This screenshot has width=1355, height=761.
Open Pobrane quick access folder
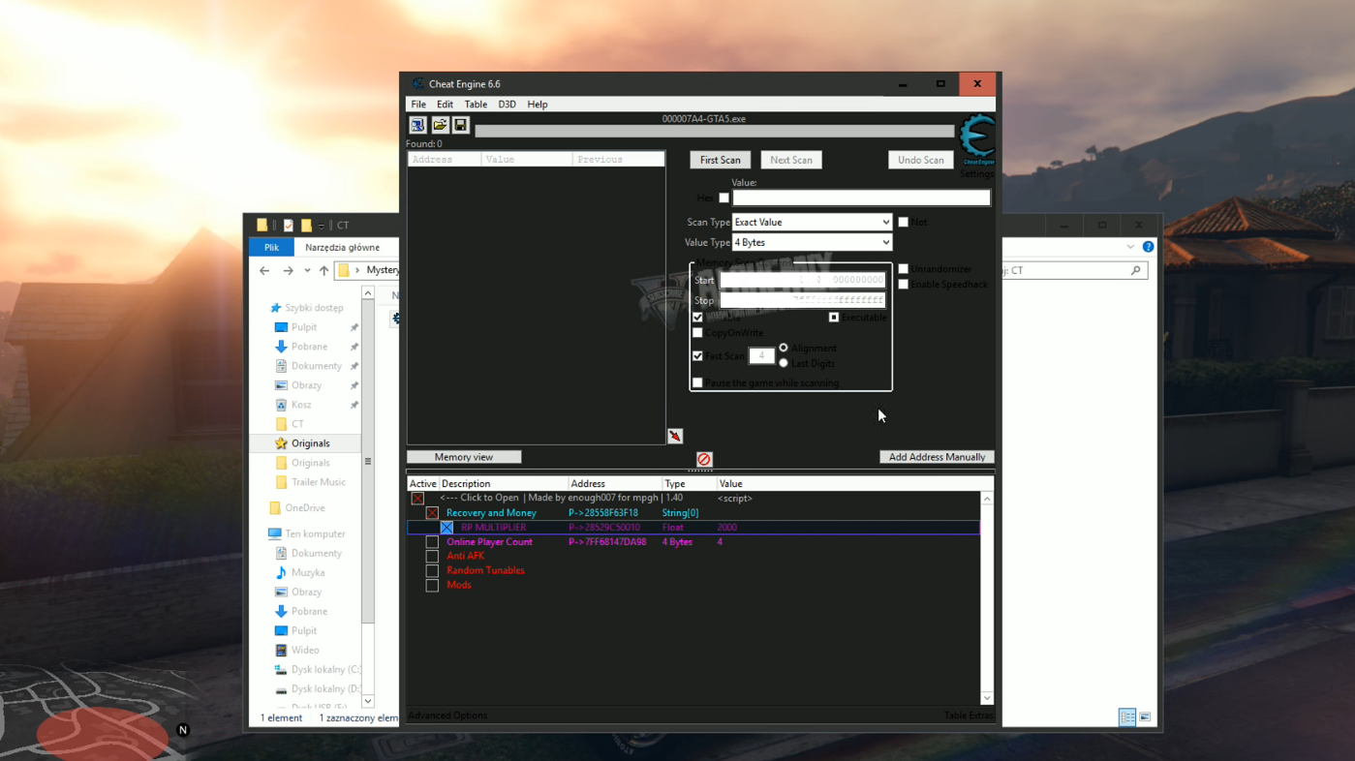pos(309,347)
